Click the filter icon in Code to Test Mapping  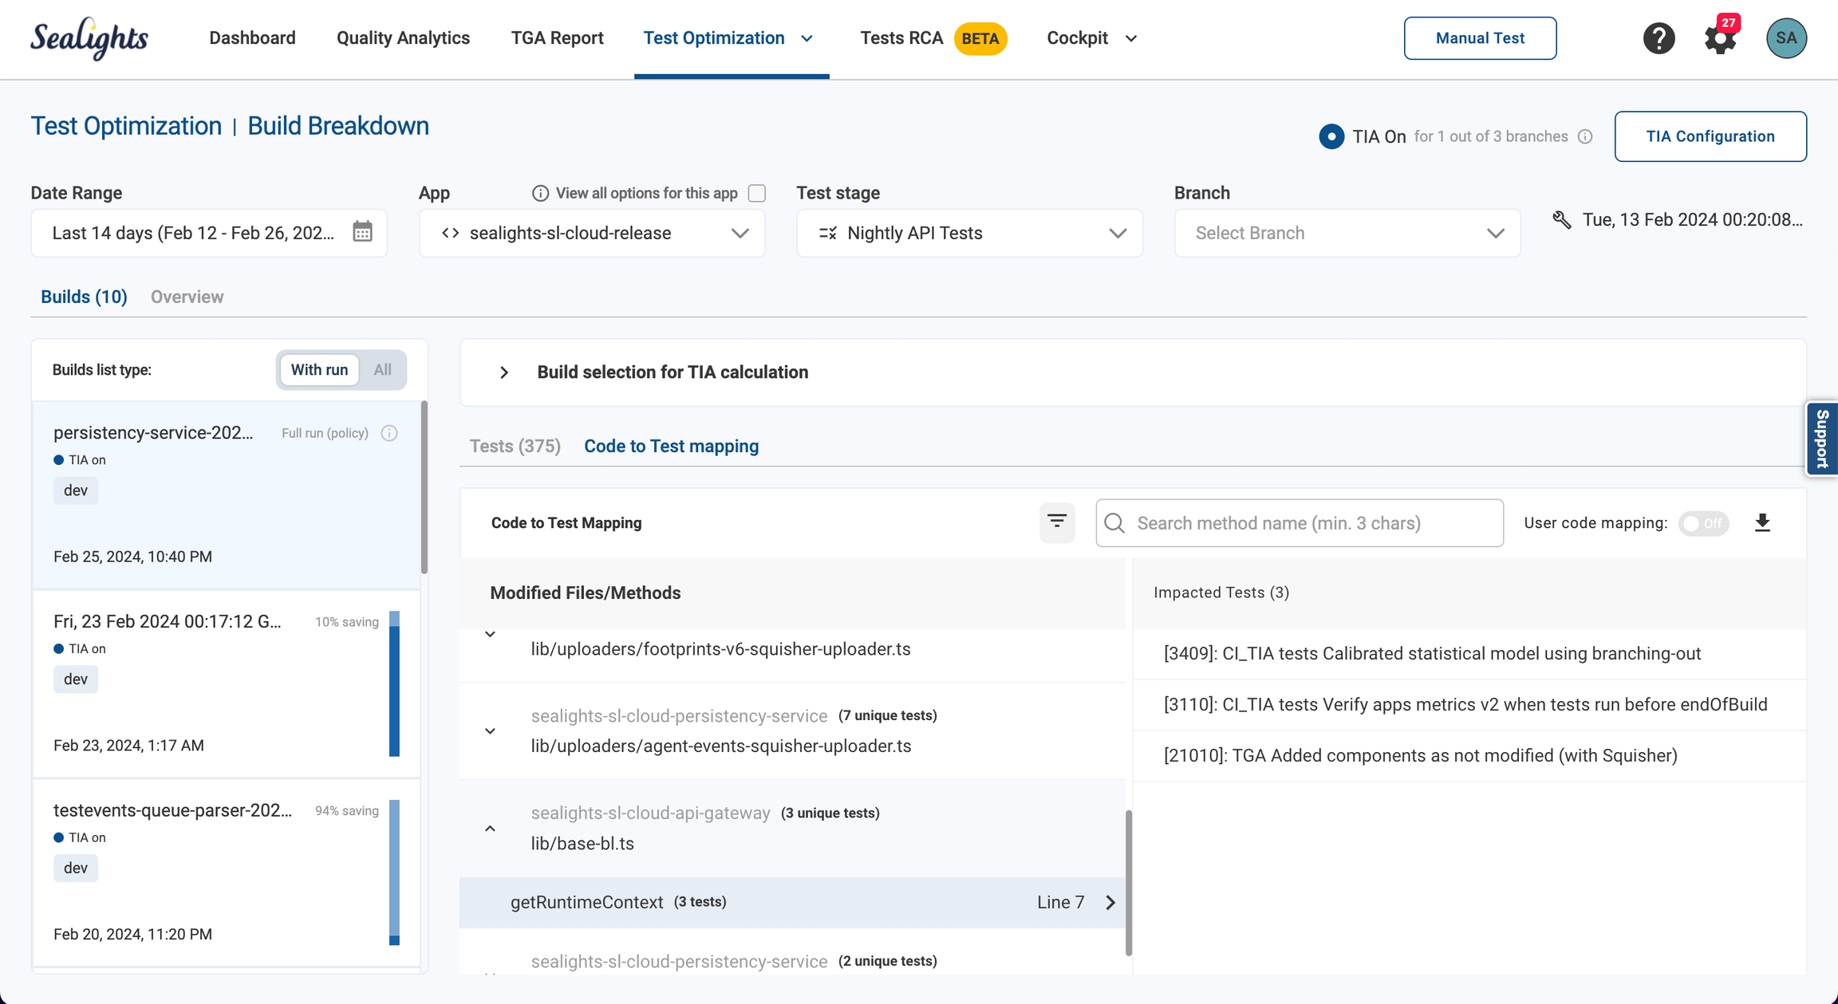[1057, 522]
